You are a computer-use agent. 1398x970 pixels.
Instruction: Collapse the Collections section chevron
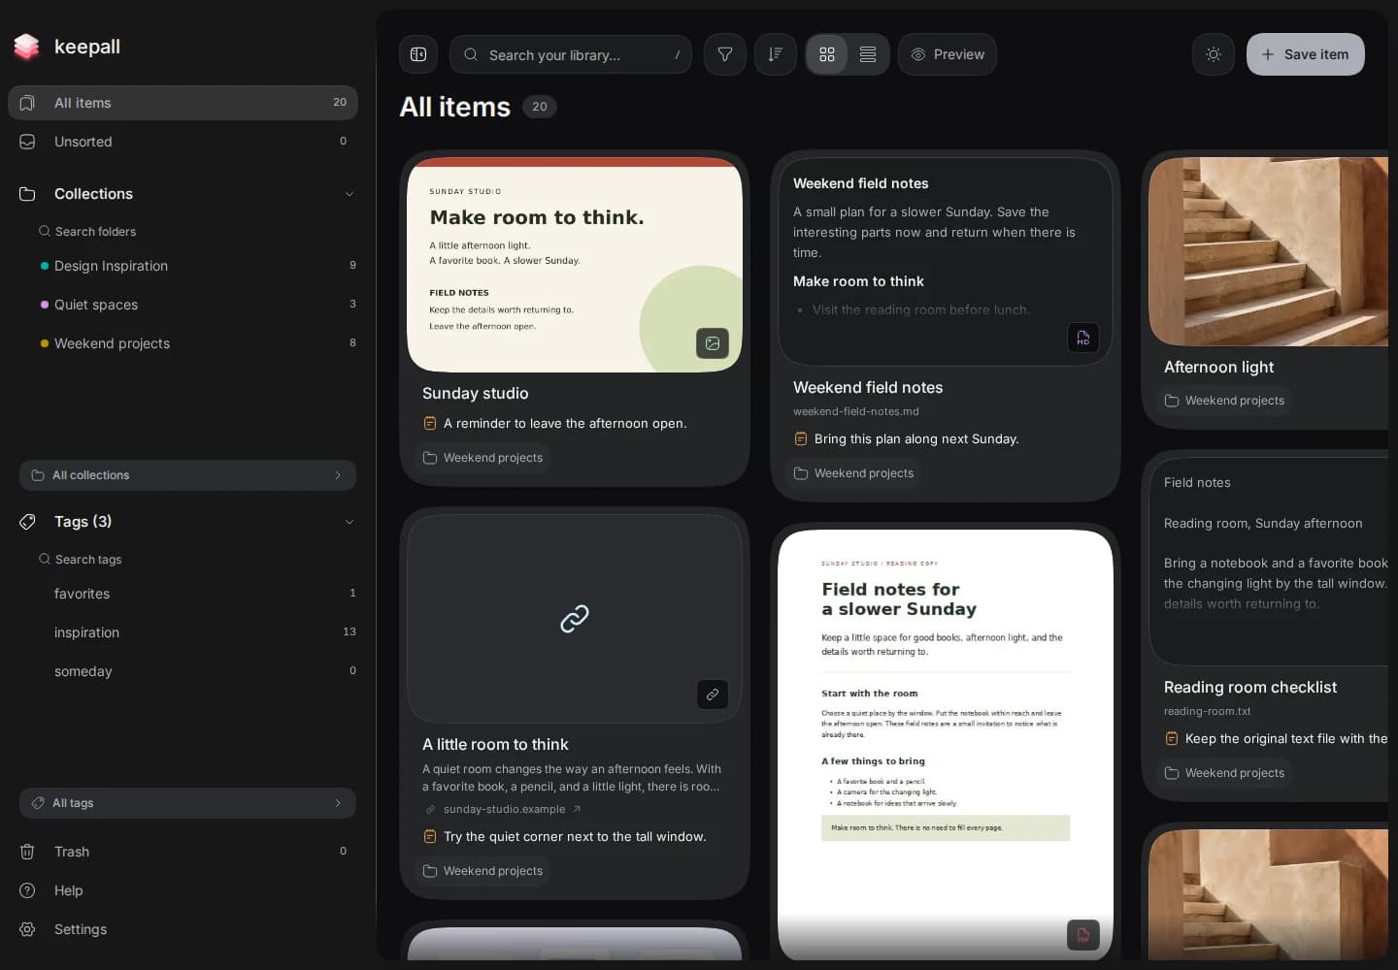(349, 194)
